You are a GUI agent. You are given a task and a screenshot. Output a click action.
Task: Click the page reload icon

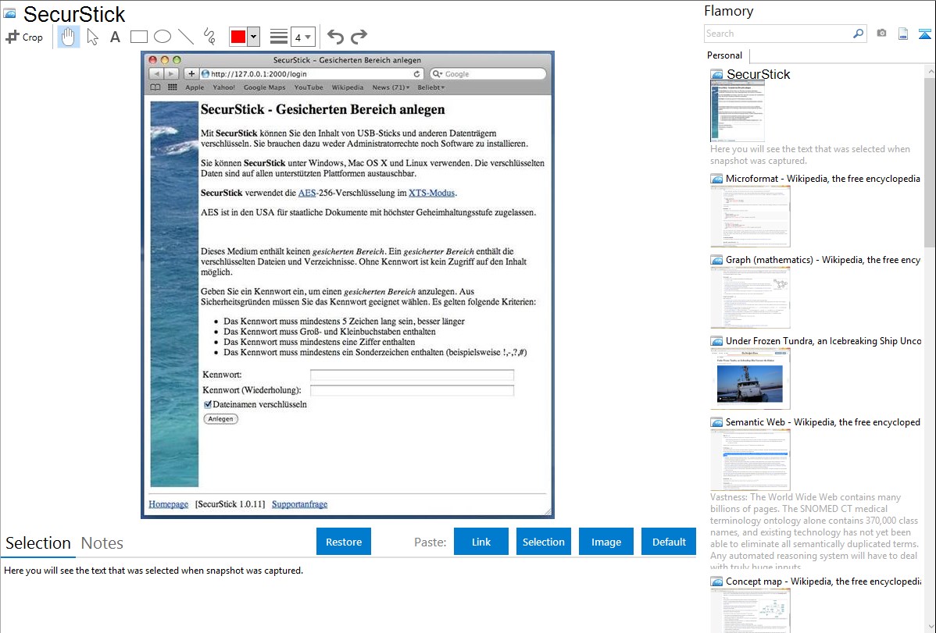pyautogui.click(x=416, y=74)
